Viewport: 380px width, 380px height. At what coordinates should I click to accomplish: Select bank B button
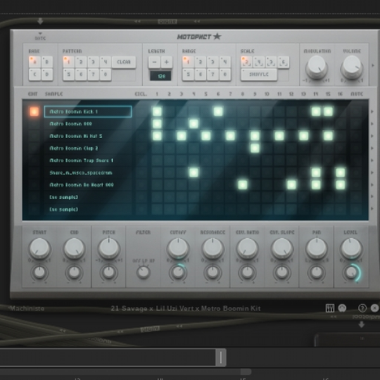click(x=47, y=62)
